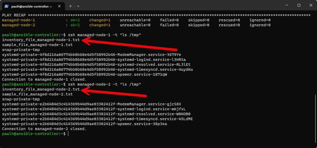Viewport: 317px width, 148px height.
Task: Click the inventory_file_managed-node-2.txt line
Action: point(41,89)
